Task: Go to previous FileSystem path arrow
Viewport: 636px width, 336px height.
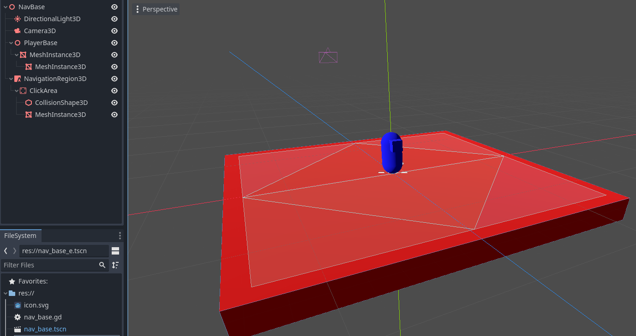Action: [x=6, y=251]
